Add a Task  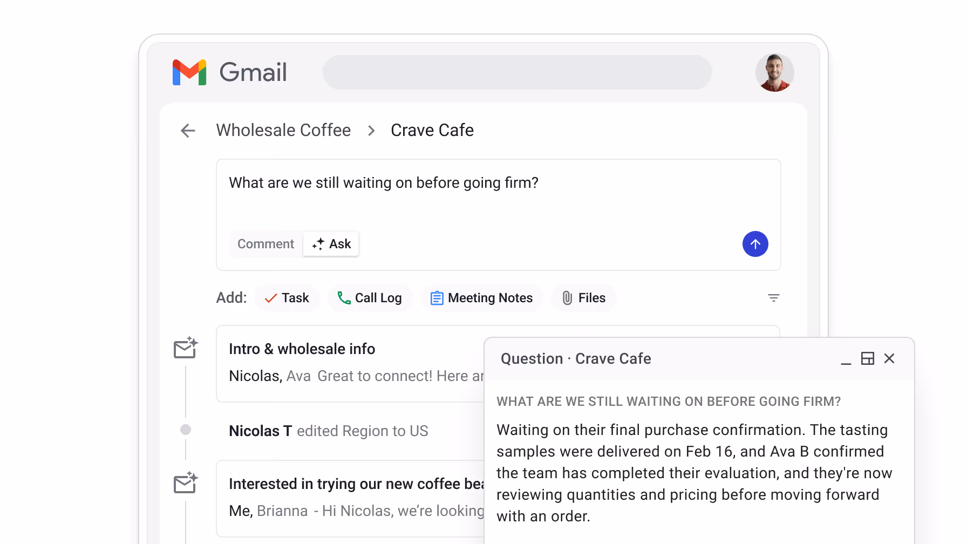click(x=287, y=298)
